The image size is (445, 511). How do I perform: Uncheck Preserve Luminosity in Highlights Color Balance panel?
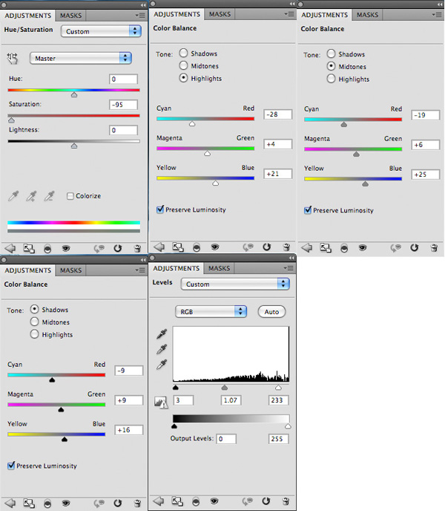tap(160, 209)
